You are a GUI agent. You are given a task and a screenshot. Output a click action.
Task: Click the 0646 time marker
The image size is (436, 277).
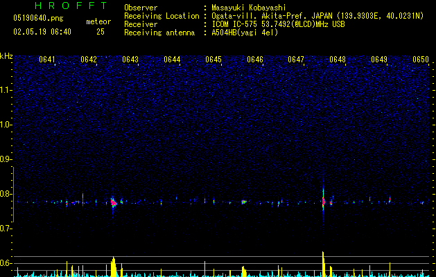(255, 60)
